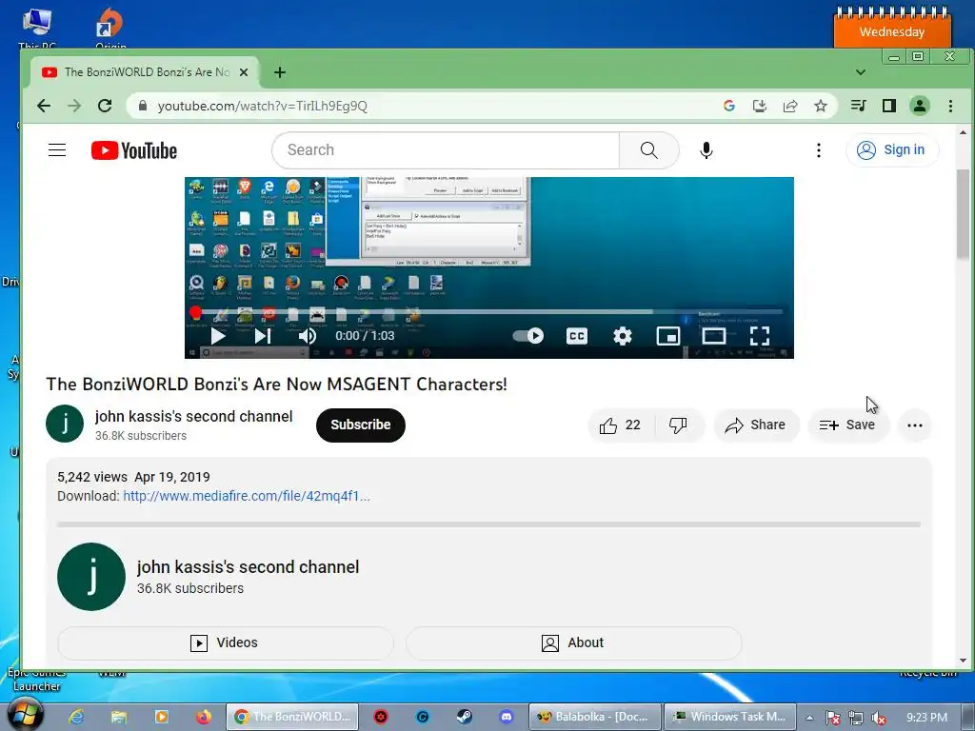Open Chrome profile avatar
The width and height of the screenshot is (975, 731).
pyautogui.click(x=919, y=106)
